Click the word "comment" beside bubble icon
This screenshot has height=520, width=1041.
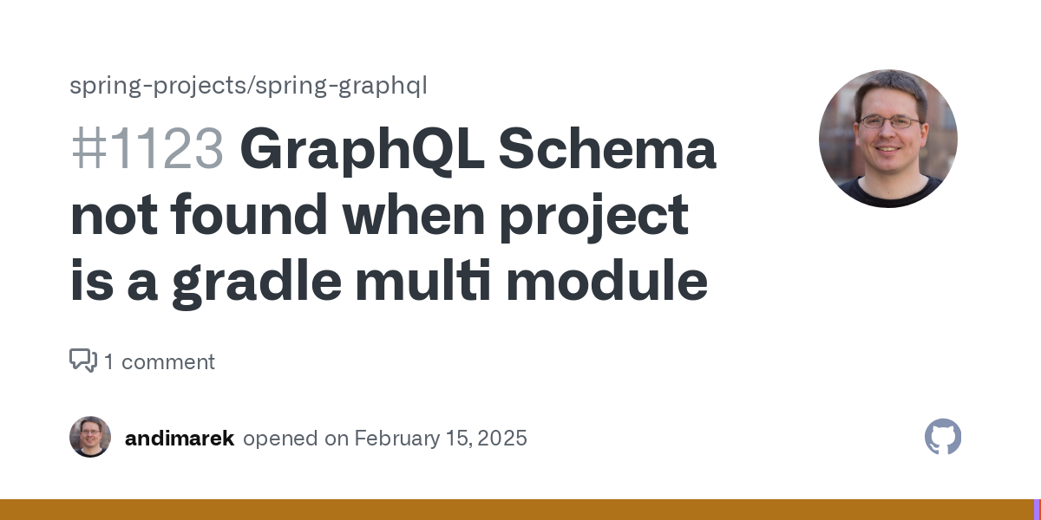point(168,361)
